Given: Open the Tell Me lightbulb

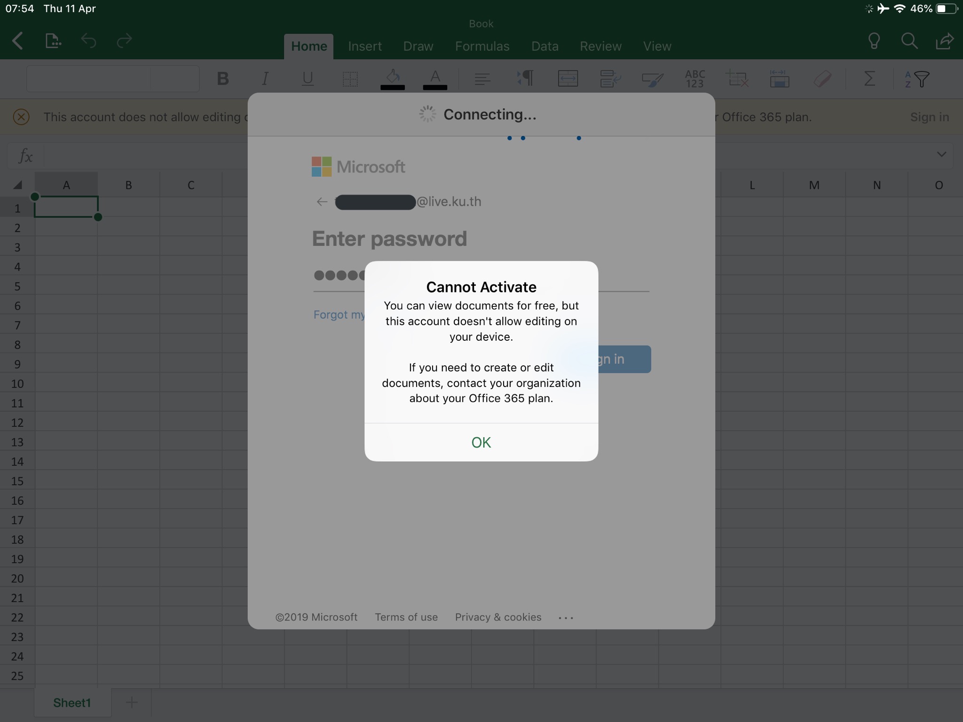Looking at the screenshot, I should pyautogui.click(x=874, y=41).
